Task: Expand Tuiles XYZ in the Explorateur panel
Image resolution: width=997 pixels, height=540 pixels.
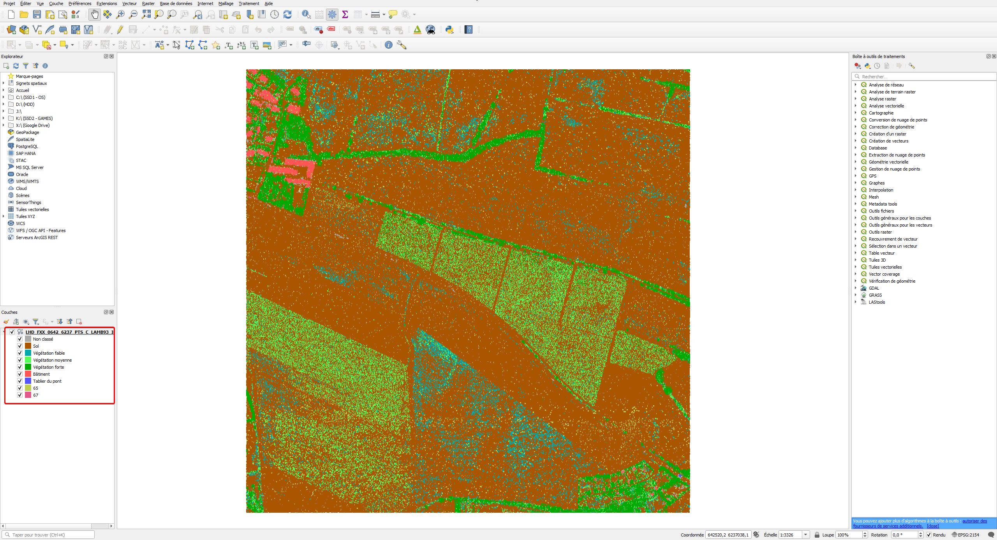Action: 4,216
